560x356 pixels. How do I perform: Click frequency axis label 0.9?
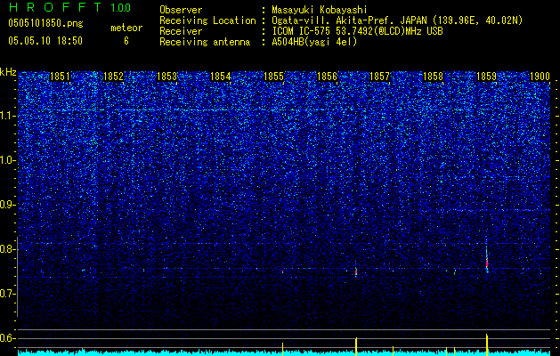7,205
